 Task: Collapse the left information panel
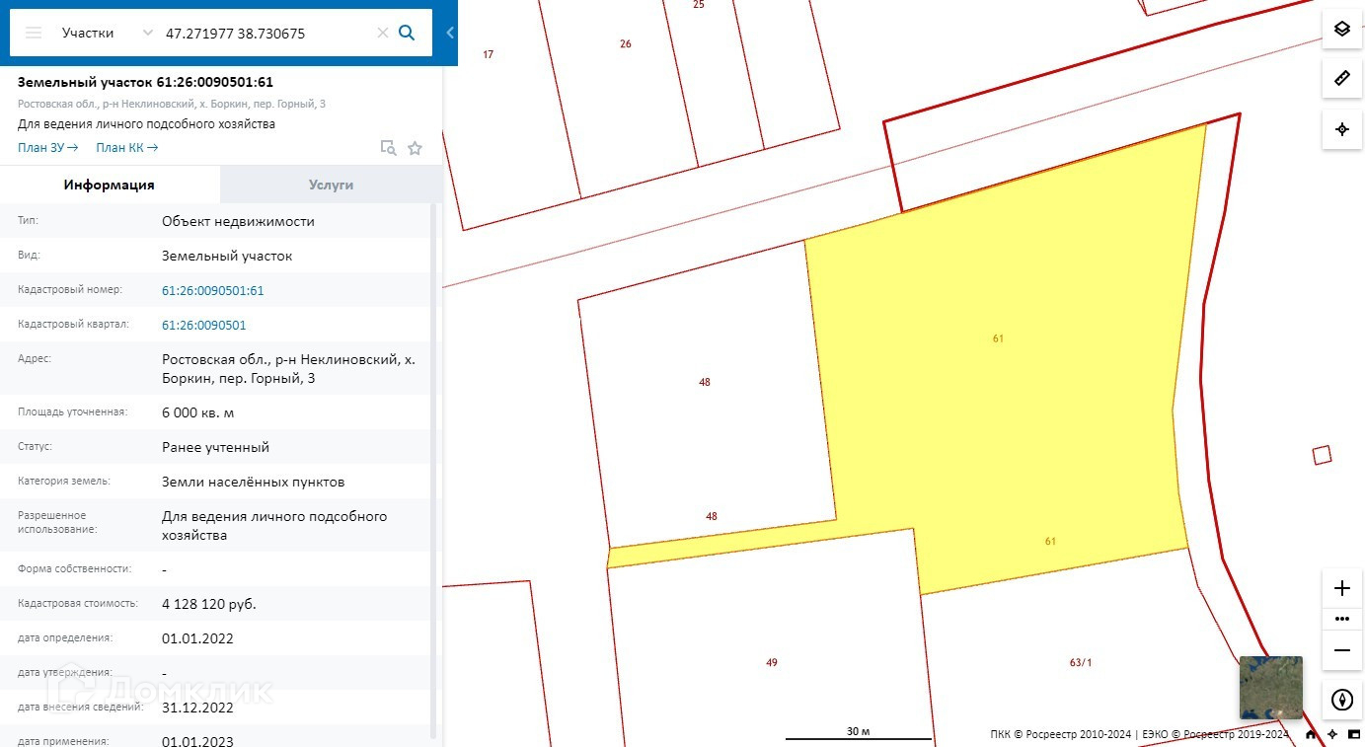450,33
